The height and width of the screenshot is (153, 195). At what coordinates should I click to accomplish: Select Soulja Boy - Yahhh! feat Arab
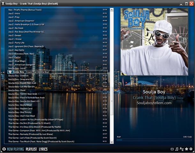click(x=57, y=94)
